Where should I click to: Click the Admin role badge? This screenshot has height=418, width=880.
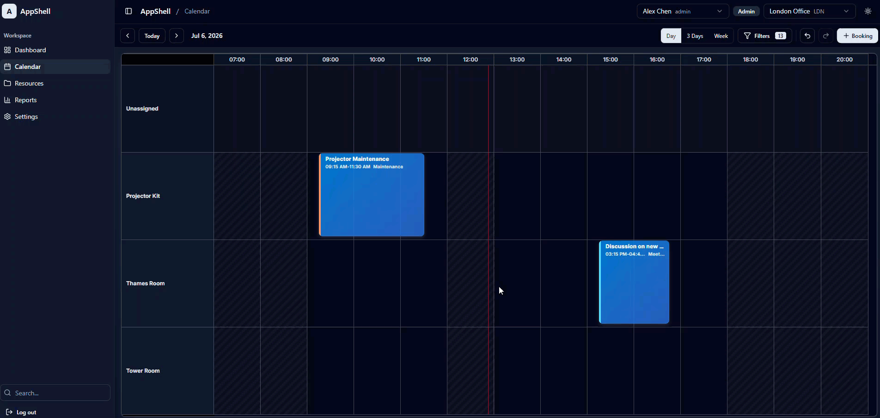click(746, 11)
